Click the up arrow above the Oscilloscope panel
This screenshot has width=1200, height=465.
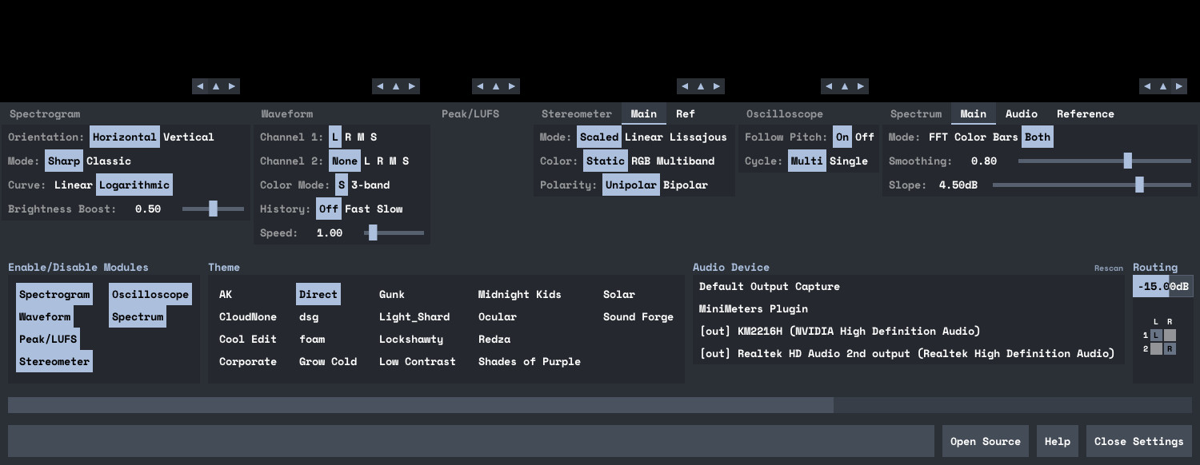coord(845,86)
